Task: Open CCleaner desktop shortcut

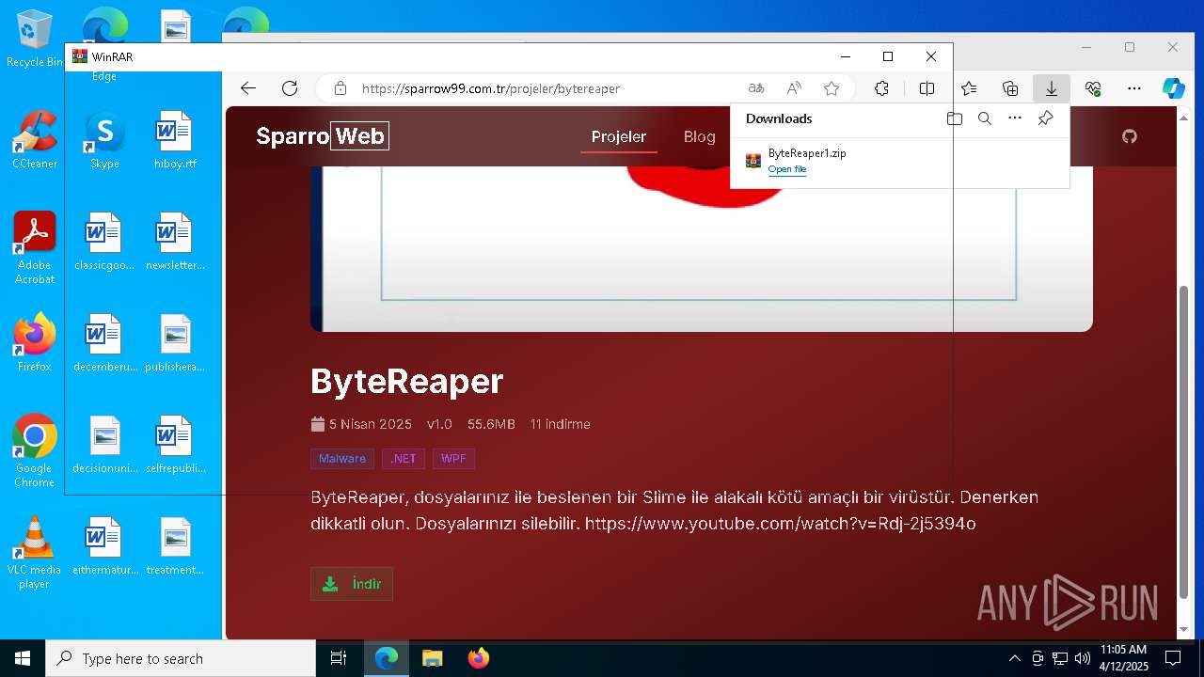Action: 35,139
